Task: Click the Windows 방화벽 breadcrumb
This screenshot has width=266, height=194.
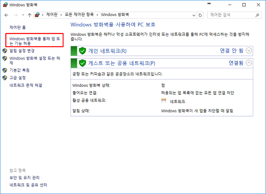Action: pos(115,15)
